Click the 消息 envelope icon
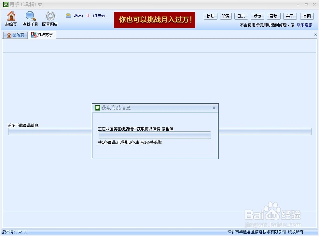 68,15
